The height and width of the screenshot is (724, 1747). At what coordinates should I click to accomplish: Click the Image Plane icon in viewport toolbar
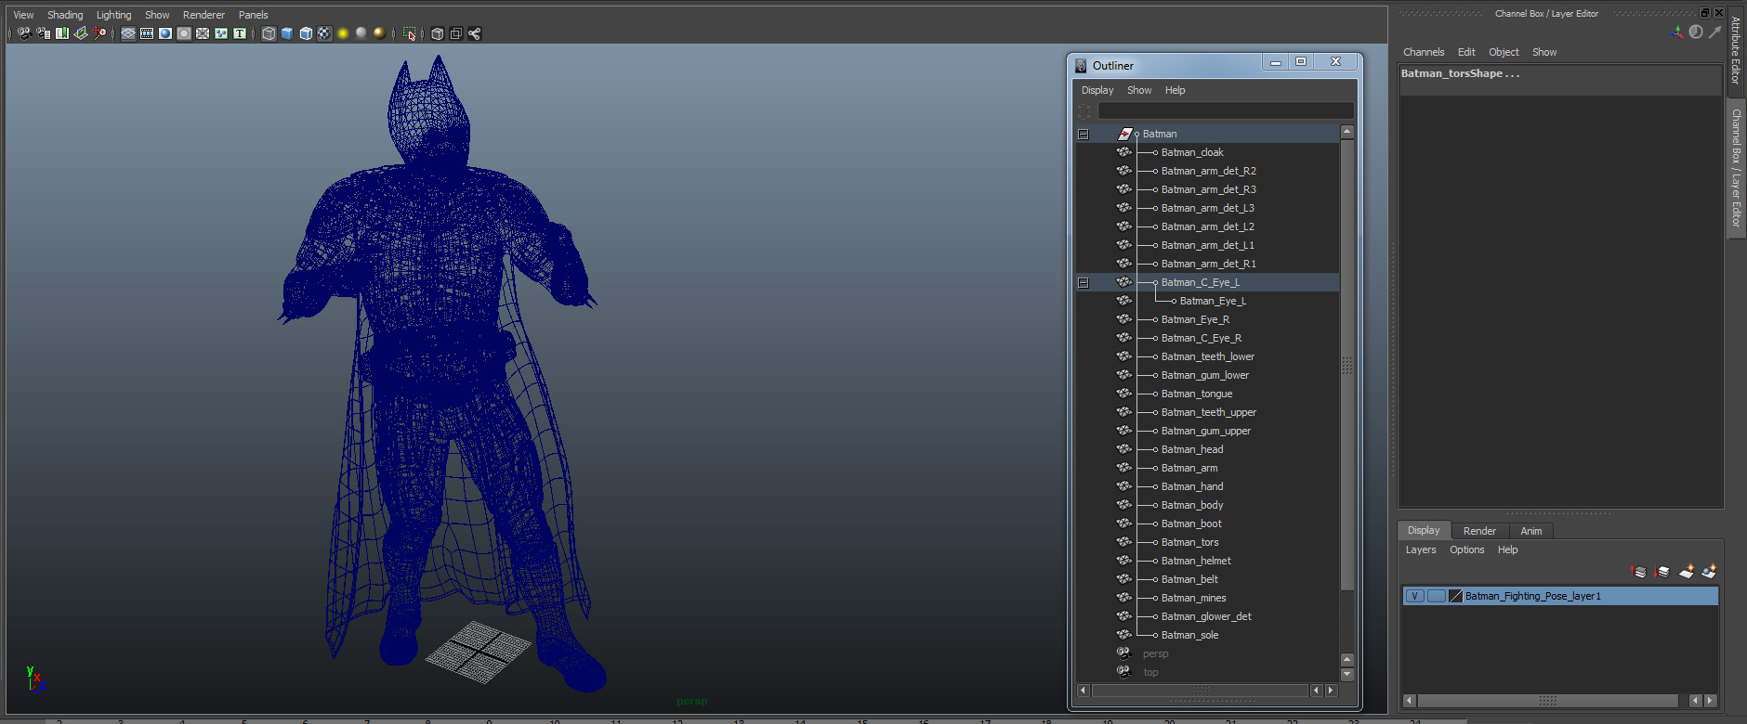click(81, 33)
